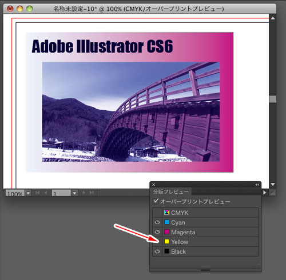The image size is (286, 280).
Task: Go to previous artboard
Action: click(x=46, y=193)
